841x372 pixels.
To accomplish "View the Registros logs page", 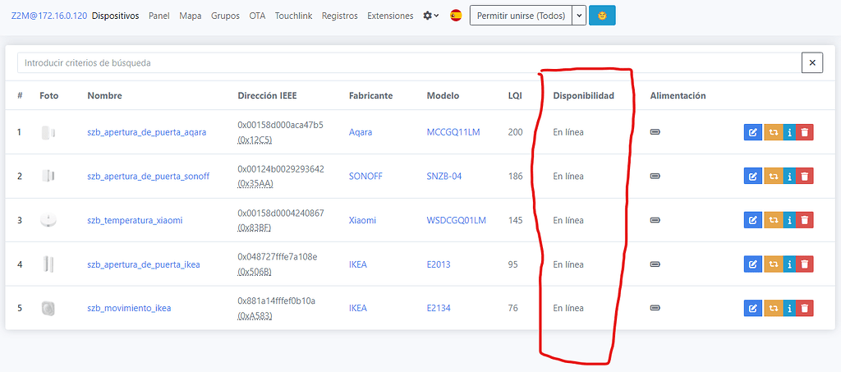I will [339, 16].
